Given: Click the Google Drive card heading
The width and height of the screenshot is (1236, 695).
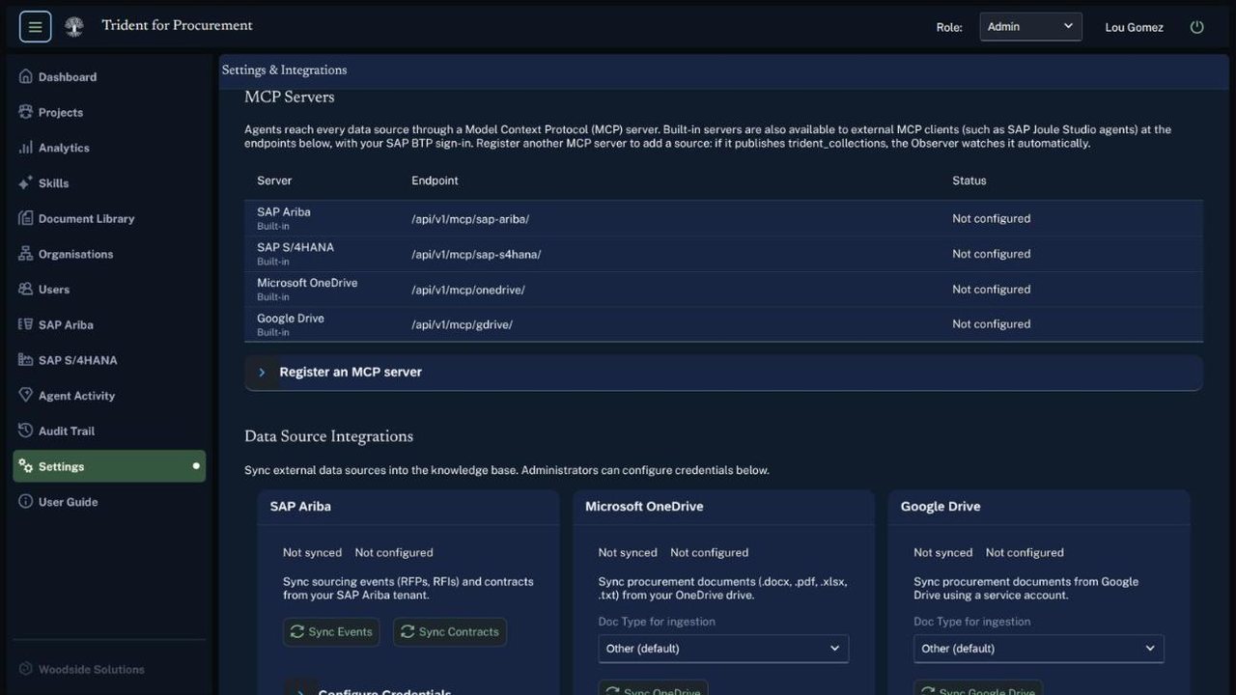Looking at the screenshot, I should (941, 506).
